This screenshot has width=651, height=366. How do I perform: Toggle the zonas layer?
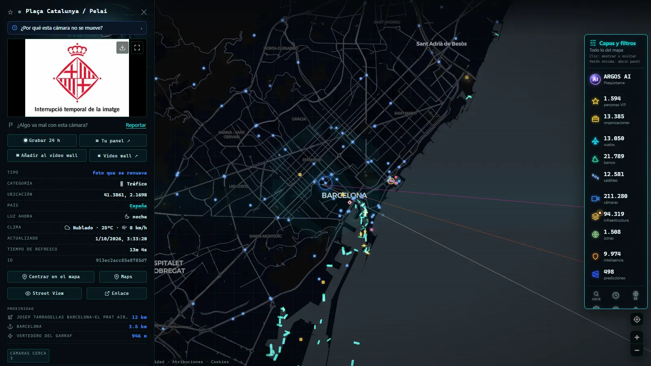[616, 234]
